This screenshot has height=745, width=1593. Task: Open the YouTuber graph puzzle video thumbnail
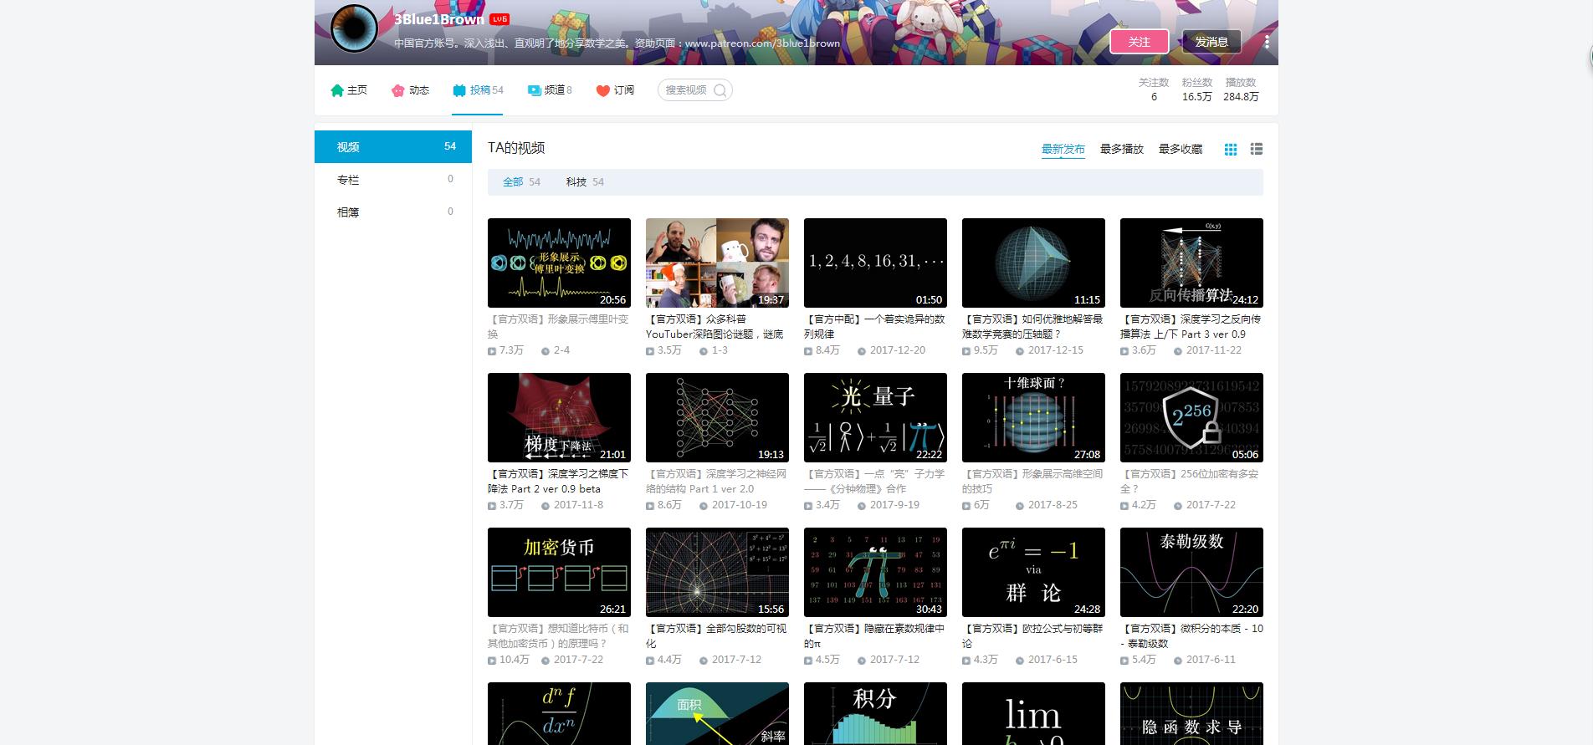coord(717,263)
